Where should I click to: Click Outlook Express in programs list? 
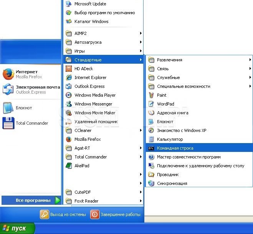pos(89,86)
